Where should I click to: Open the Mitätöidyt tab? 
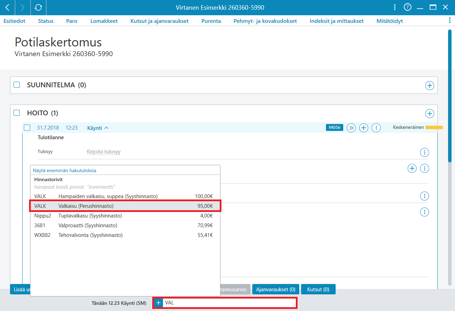click(390, 21)
